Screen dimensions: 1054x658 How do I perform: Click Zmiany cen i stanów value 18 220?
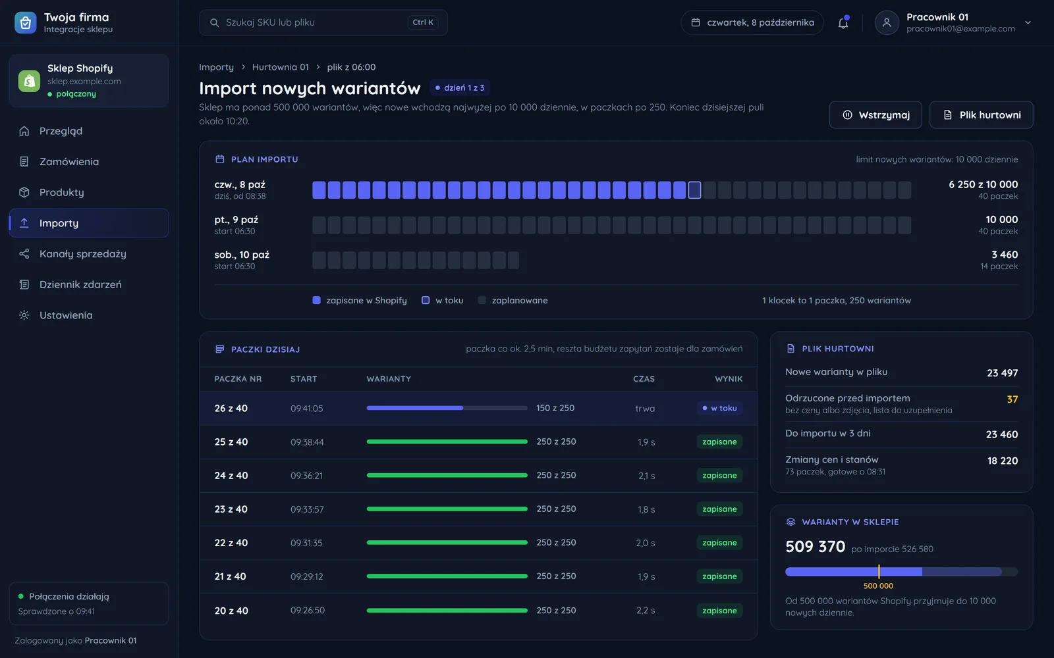point(1002,461)
